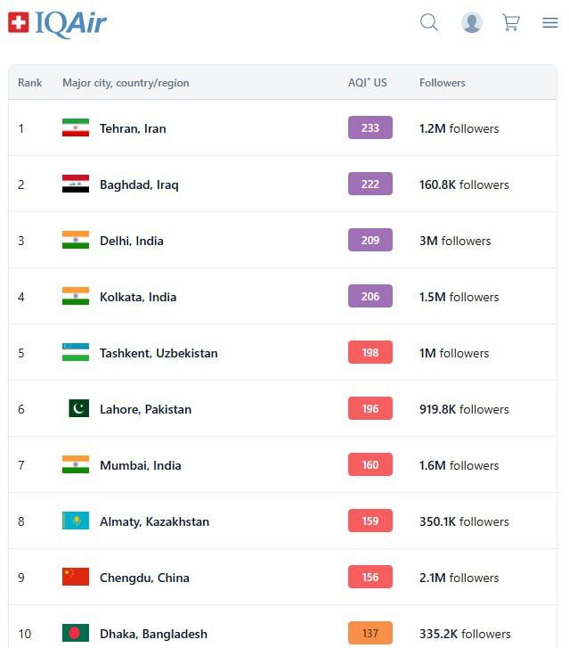Expand the hamburger menu
Viewport: 569px width, 648px height.
pos(550,23)
